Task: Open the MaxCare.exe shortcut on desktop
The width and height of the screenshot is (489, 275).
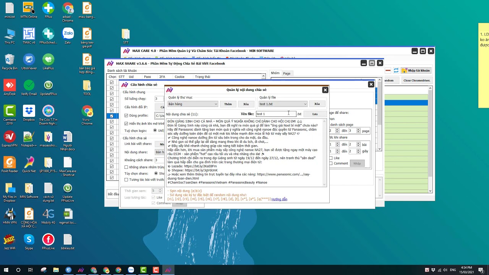Action: click(x=68, y=166)
